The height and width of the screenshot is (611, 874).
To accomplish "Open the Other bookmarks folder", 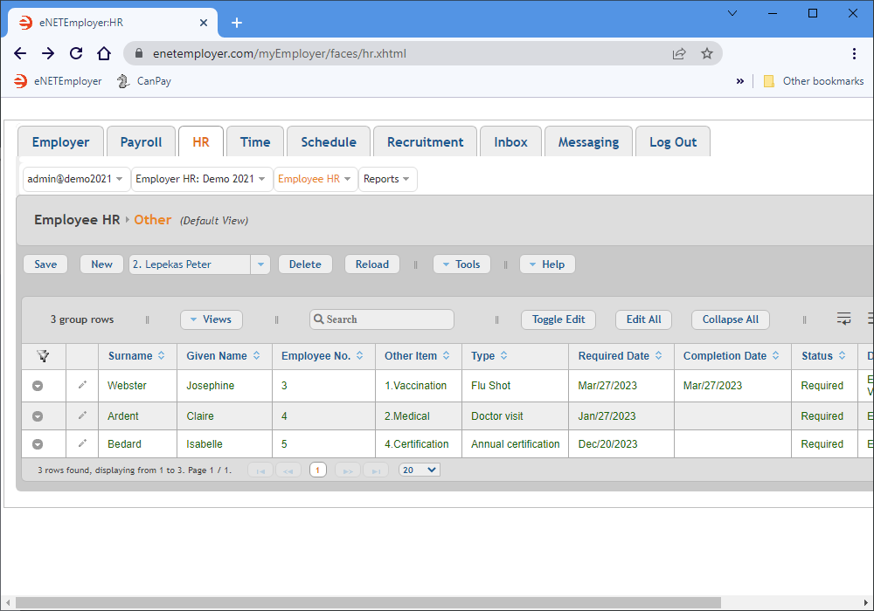I will click(814, 81).
